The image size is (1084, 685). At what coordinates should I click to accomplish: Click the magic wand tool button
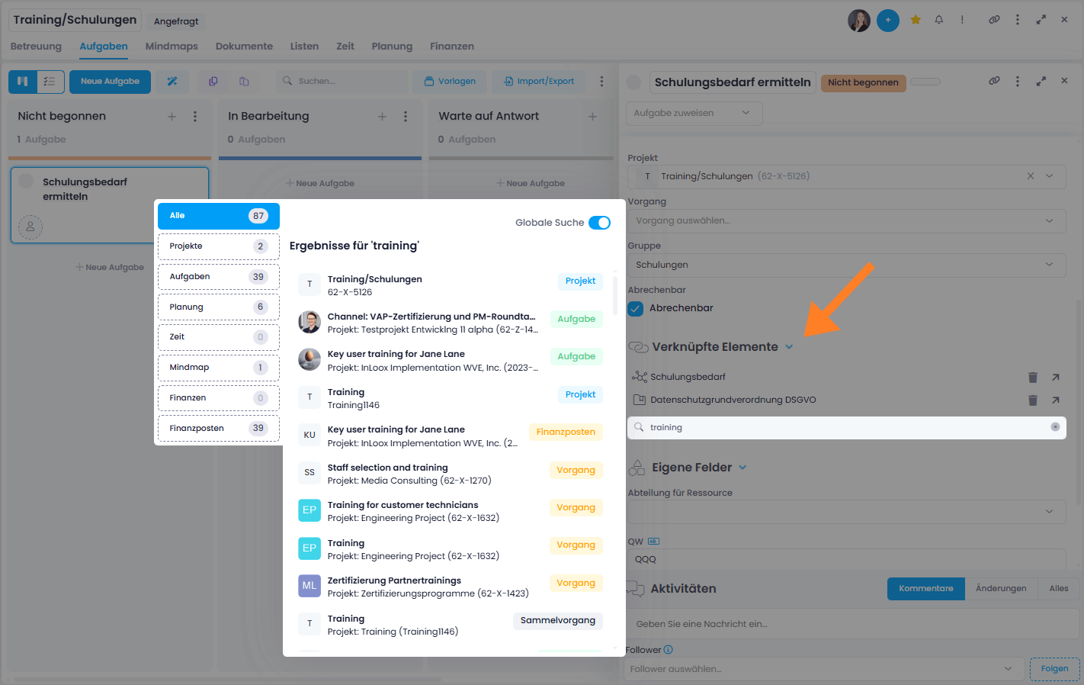tap(172, 82)
